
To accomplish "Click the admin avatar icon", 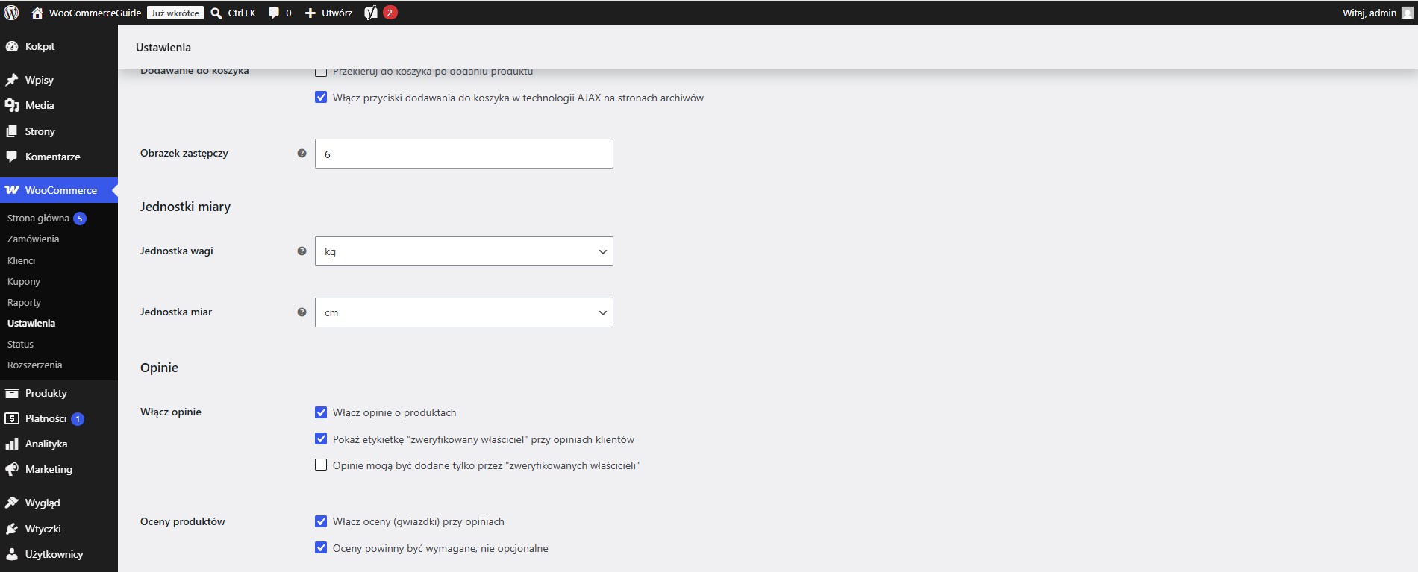I will (1407, 13).
